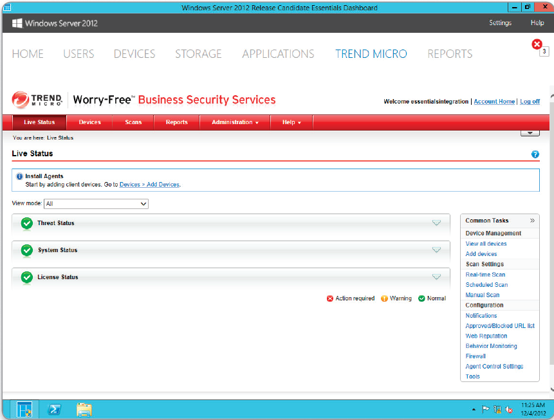Expand the License Status panel
The width and height of the screenshot is (554, 420).
pyautogui.click(x=436, y=277)
